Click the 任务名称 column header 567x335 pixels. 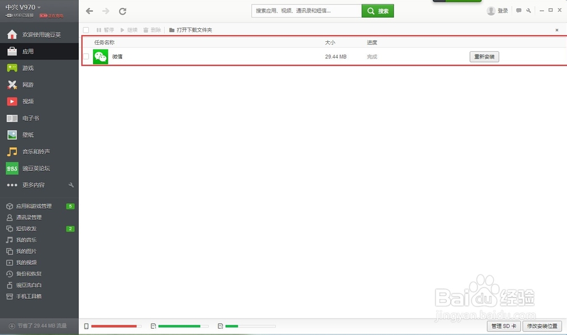point(104,42)
